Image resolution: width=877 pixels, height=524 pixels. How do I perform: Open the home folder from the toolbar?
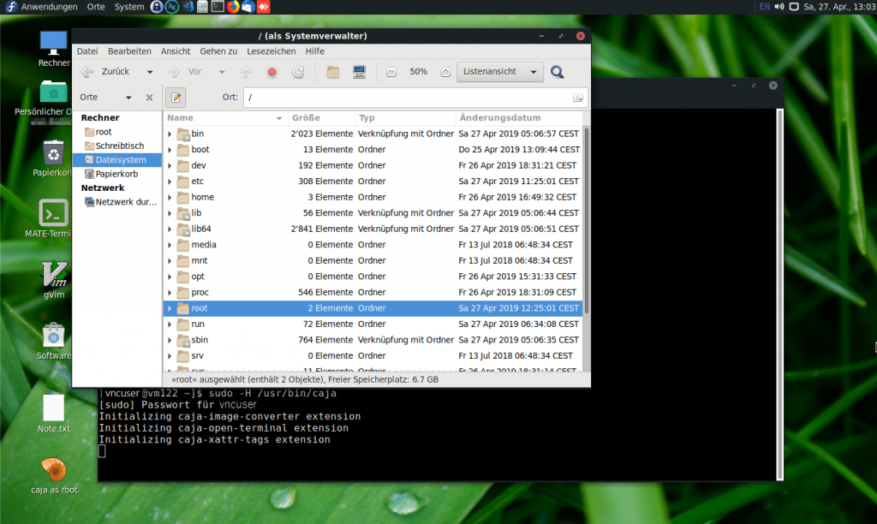tap(333, 72)
